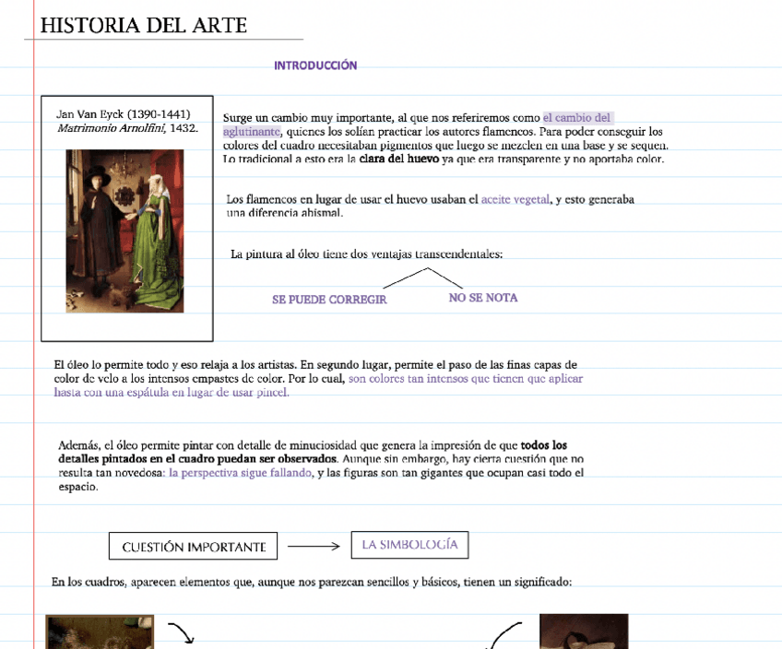Image resolution: width=782 pixels, height=649 pixels.
Task: Click the Arnolfini portrait painting image
Action: tap(124, 230)
